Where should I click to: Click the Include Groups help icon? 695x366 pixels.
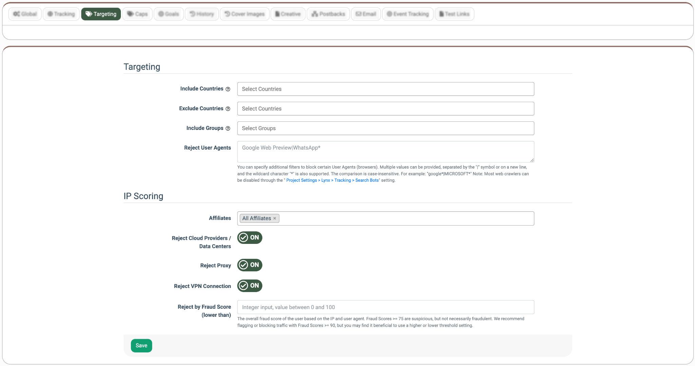(x=228, y=129)
